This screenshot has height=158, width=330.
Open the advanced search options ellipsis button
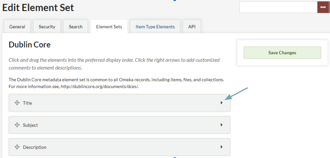pos(323,7)
